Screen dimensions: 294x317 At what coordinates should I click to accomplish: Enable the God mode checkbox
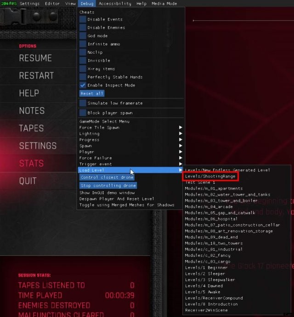pyautogui.click(x=83, y=36)
